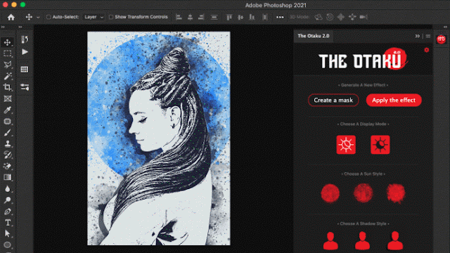
Task: Click the align right edges icon
Action: point(201,17)
